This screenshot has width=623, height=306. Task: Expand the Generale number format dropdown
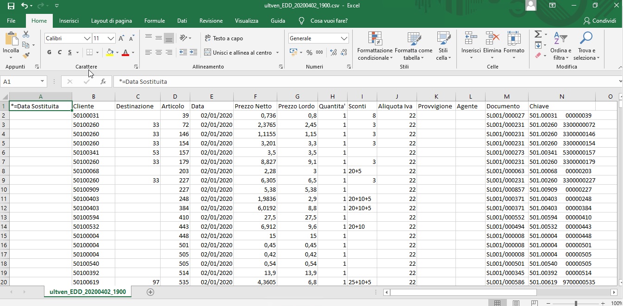[x=344, y=38]
